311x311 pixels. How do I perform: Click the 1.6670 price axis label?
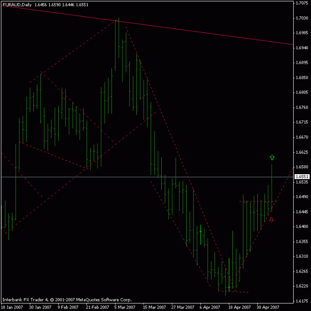[x=302, y=137]
